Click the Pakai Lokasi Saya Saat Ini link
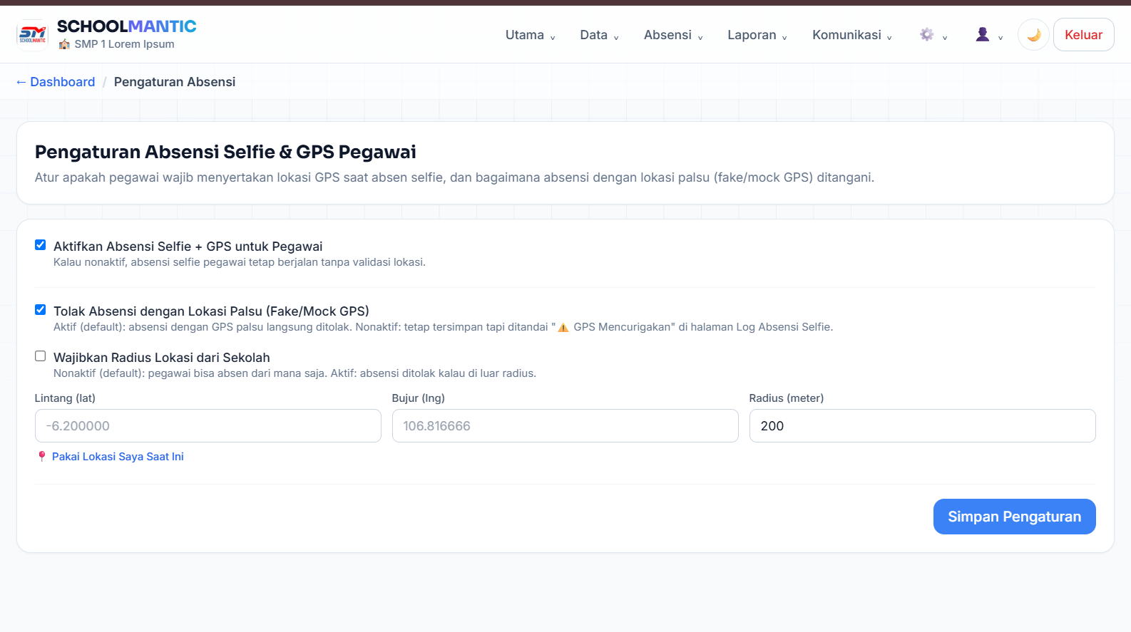The image size is (1131, 632). pos(118,457)
